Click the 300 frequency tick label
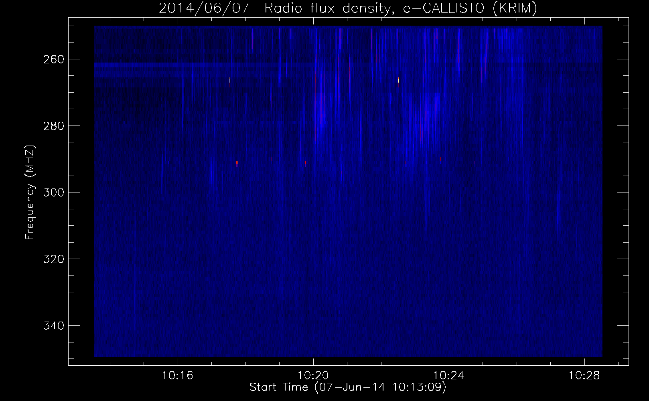649x401 pixels. 53,192
